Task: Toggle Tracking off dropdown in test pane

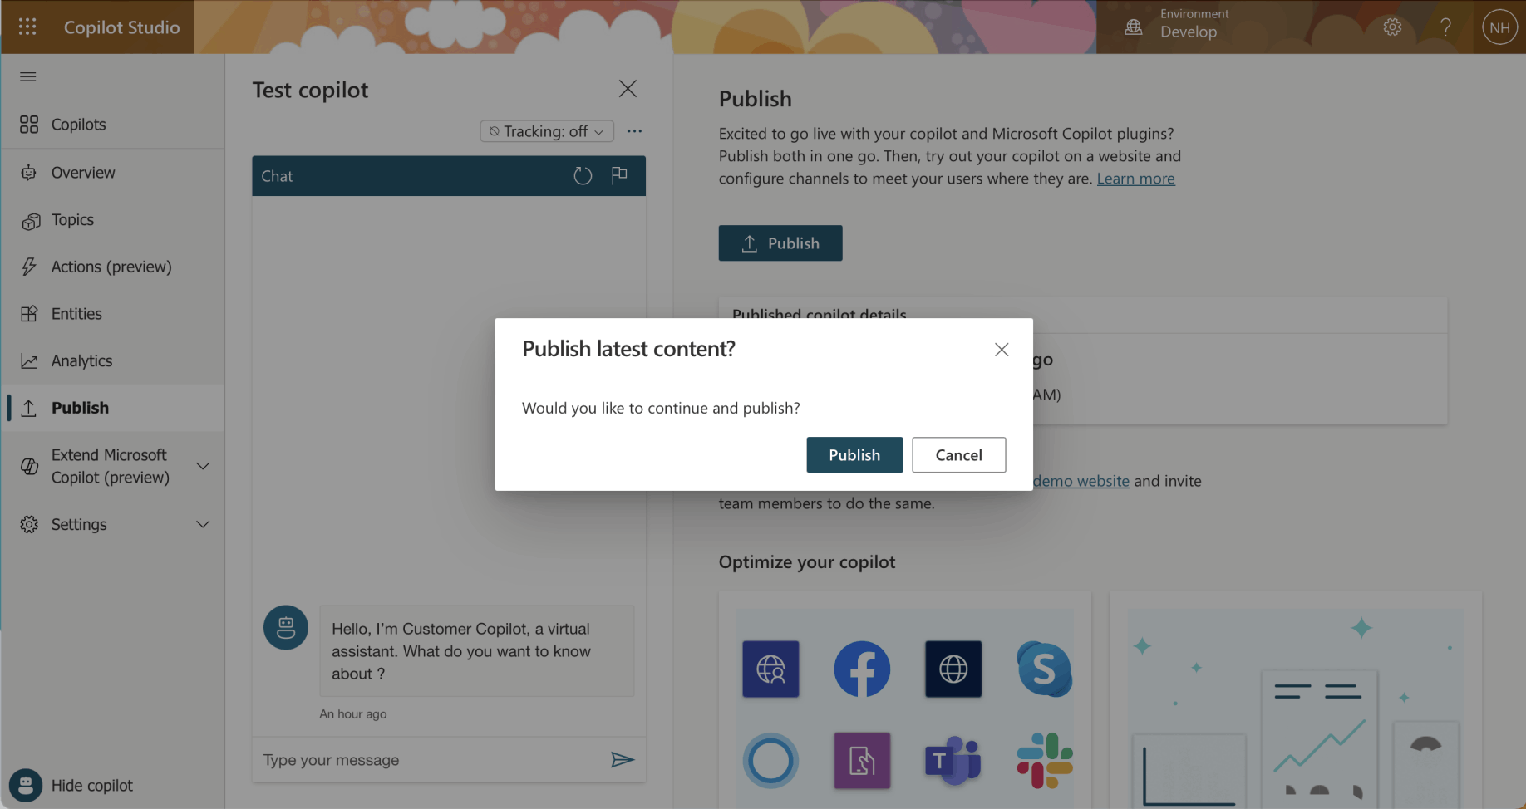Action: [x=546, y=130]
